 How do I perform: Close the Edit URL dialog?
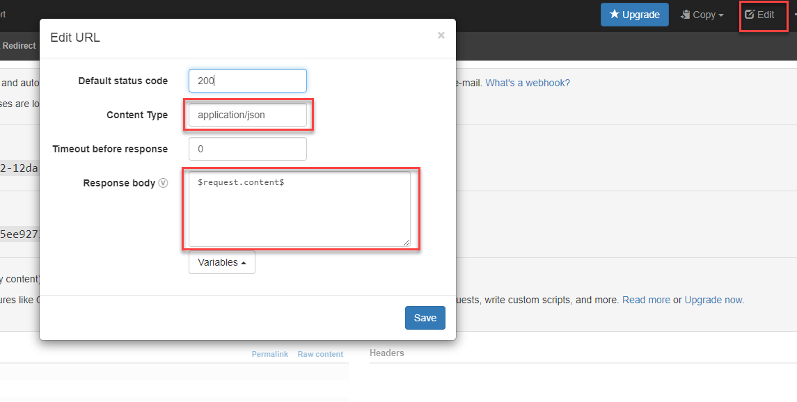tap(441, 35)
